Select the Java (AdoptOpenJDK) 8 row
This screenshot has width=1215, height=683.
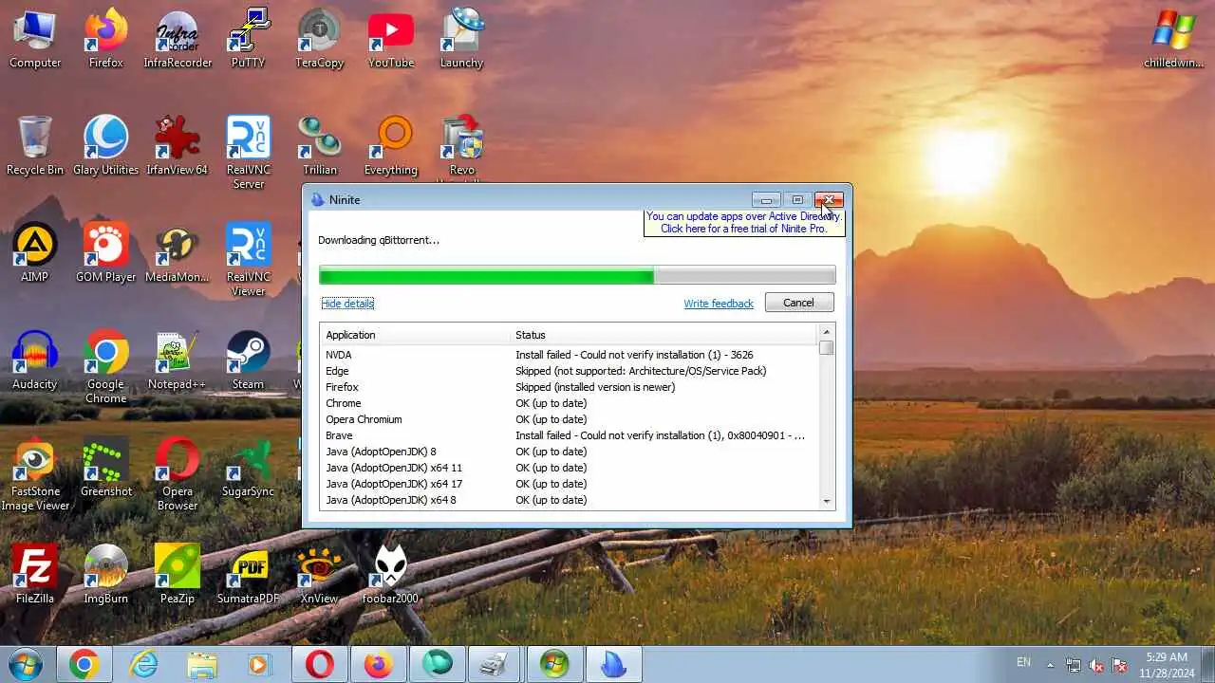click(x=569, y=452)
